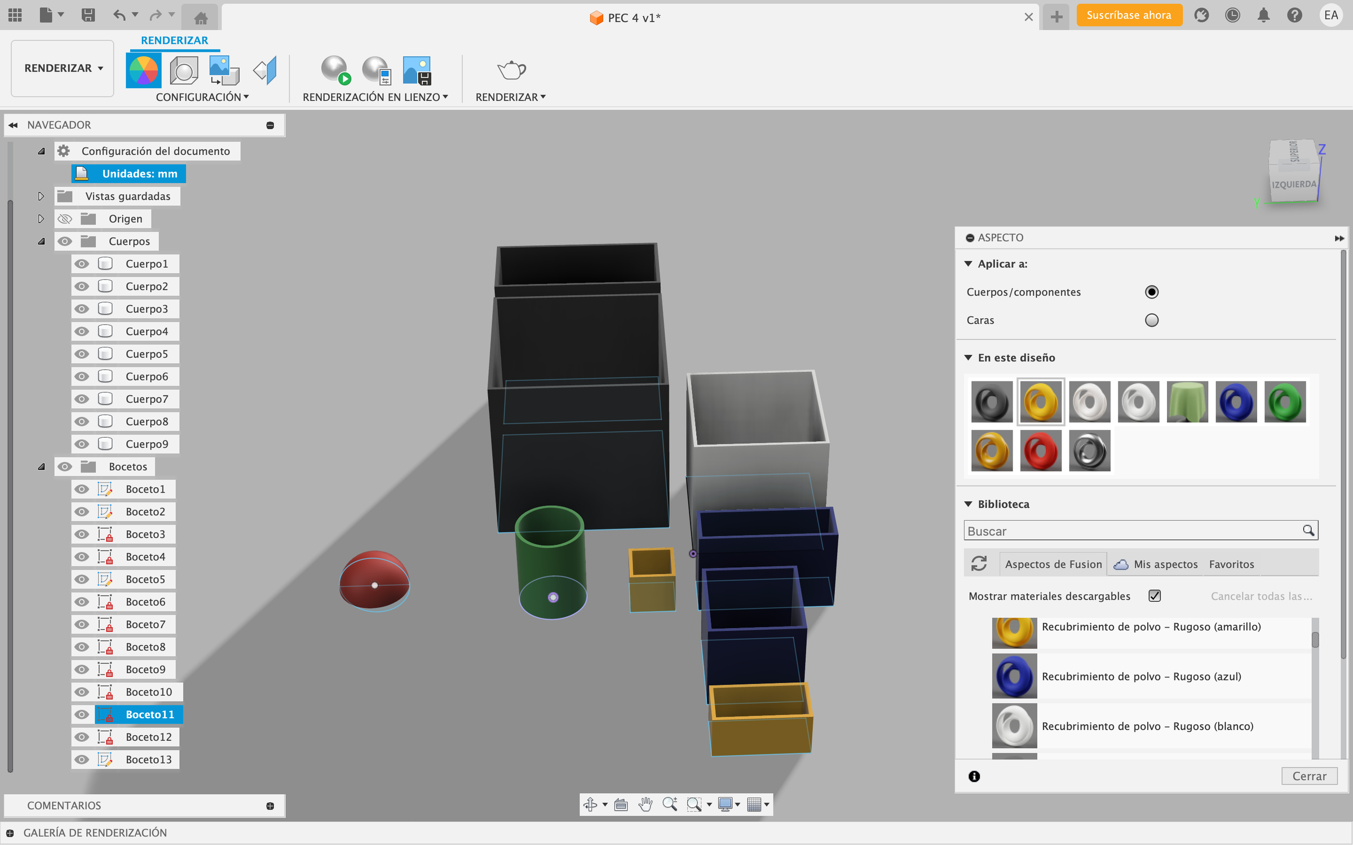Viewport: 1353px width, 845px height.
Task: Select the Orbit tool in navigation bar
Action: coord(590,804)
